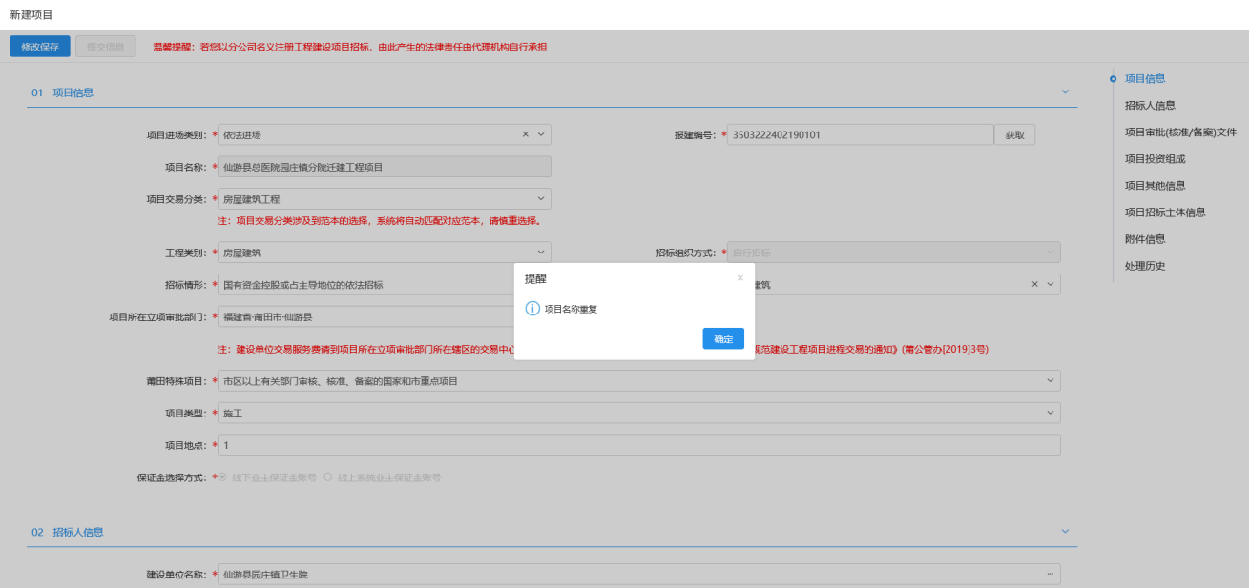Screen dimensions: 1250x588
Task: Select 线上系统业主保证金账号 radio button
Action: (328, 477)
